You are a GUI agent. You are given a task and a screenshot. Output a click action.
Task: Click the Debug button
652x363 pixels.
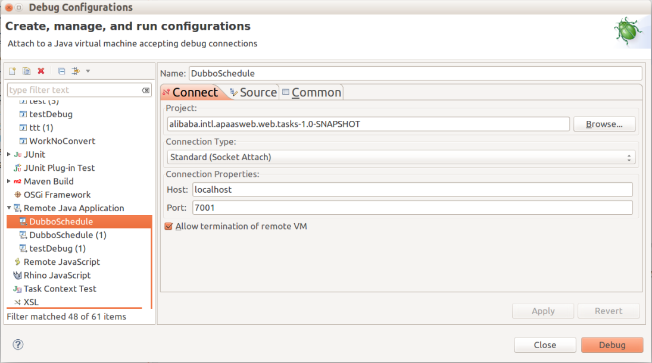(612, 345)
